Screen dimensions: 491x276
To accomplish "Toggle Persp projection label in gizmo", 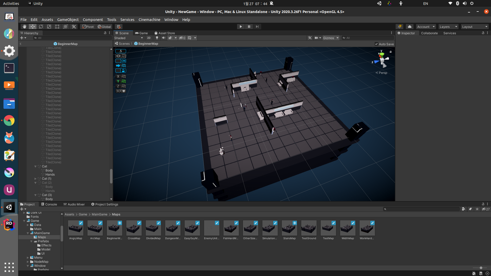I will [x=381, y=73].
